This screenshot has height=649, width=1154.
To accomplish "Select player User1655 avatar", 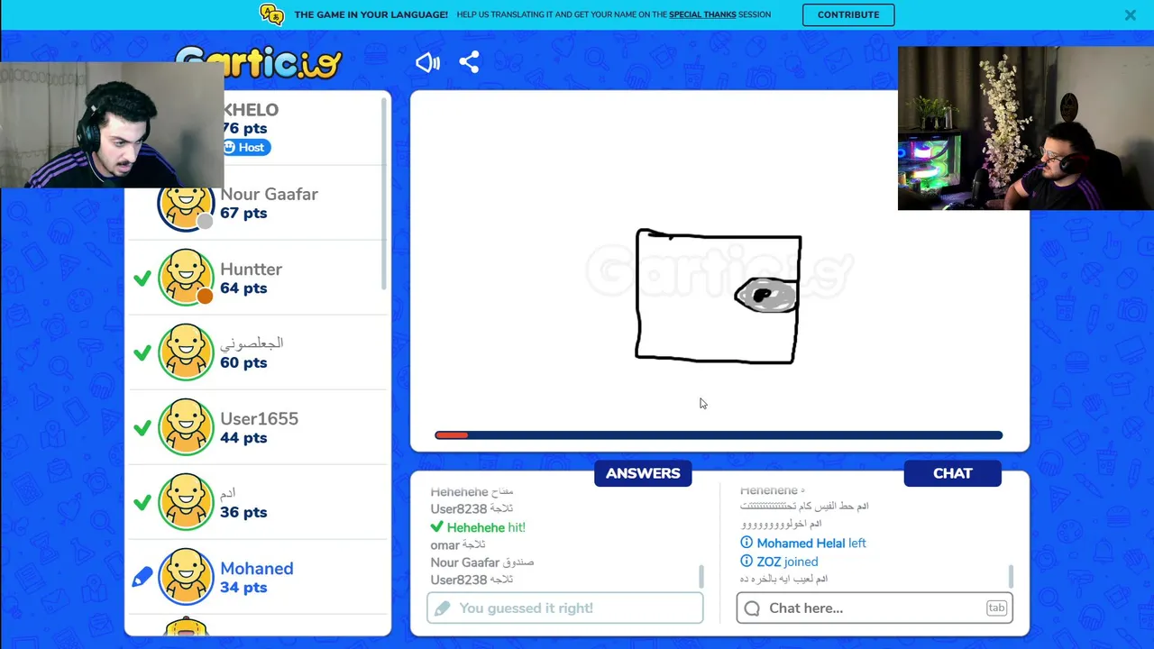I will click(186, 427).
